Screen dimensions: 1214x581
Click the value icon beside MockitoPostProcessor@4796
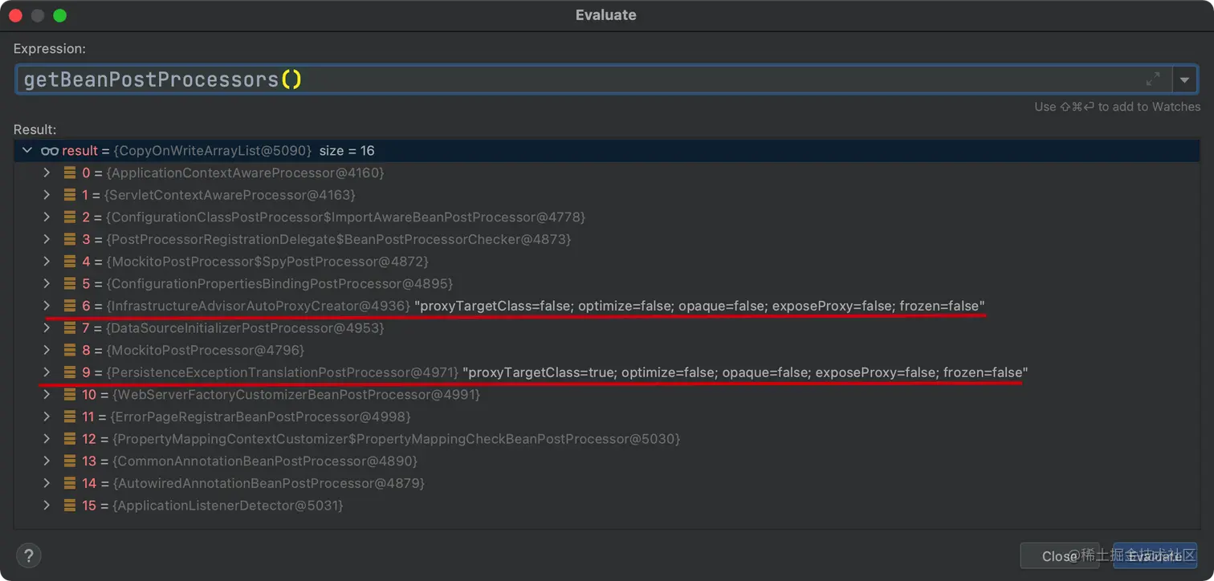pos(68,350)
